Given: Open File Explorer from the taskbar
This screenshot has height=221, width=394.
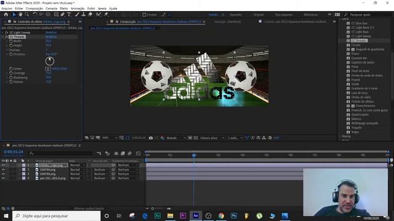Looking at the screenshot, I should point(170,215).
